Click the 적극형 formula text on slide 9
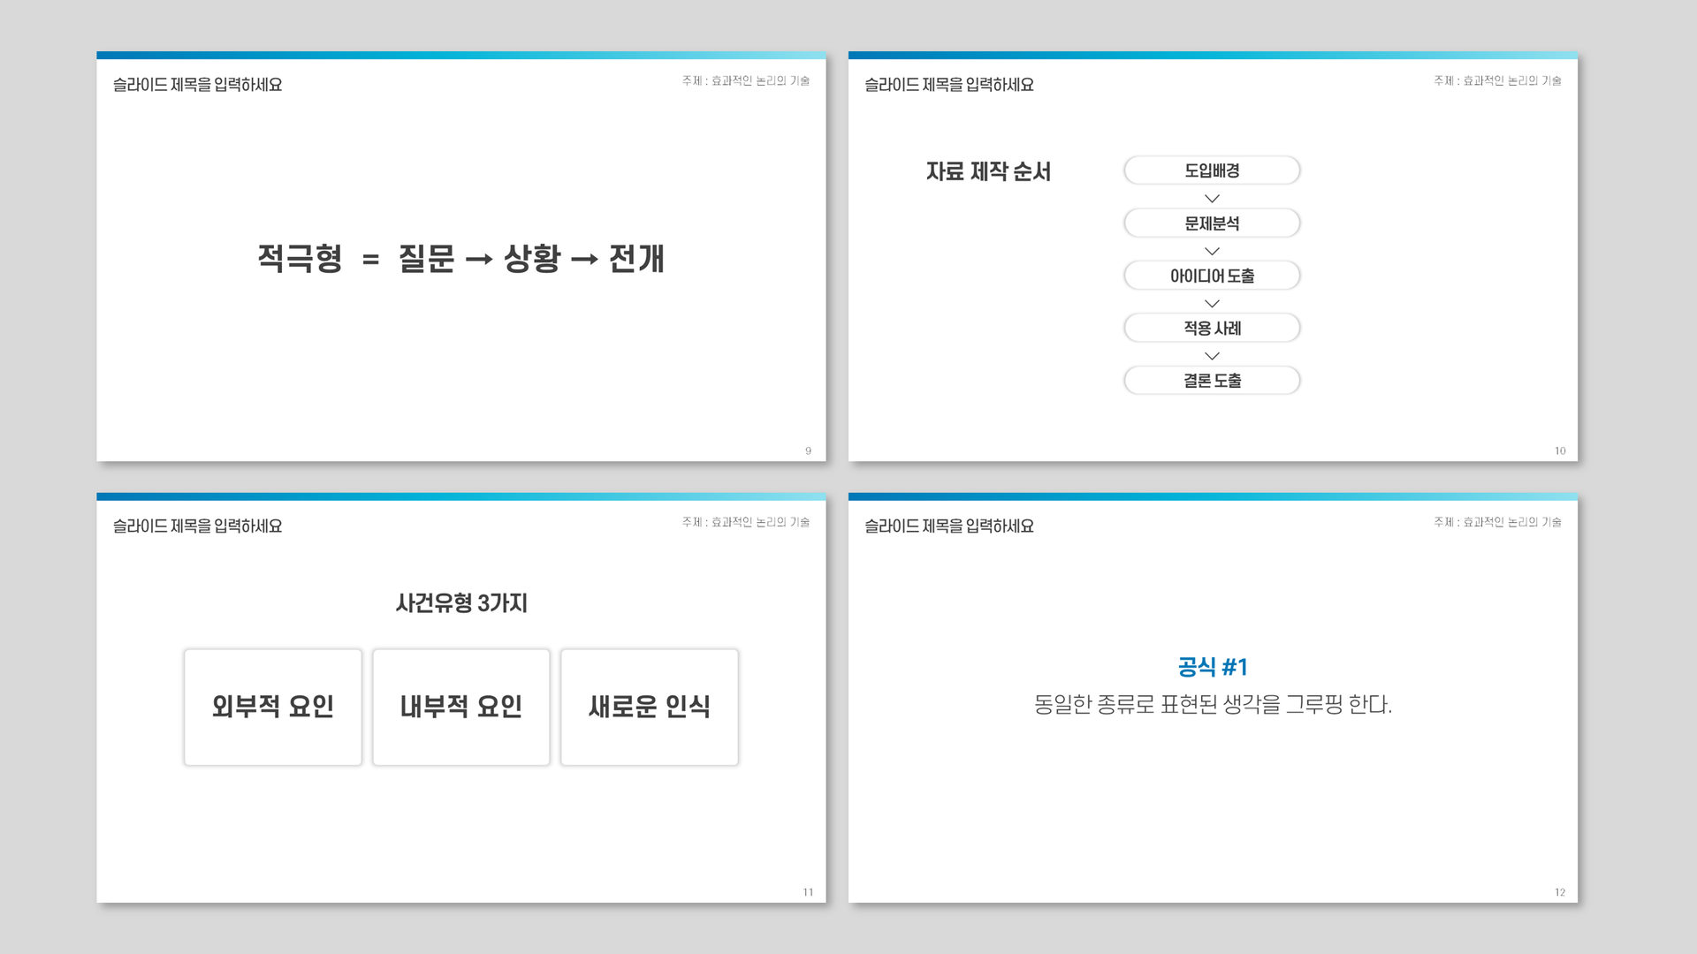This screenshot has height=954, width=1697. click(300, 259)
